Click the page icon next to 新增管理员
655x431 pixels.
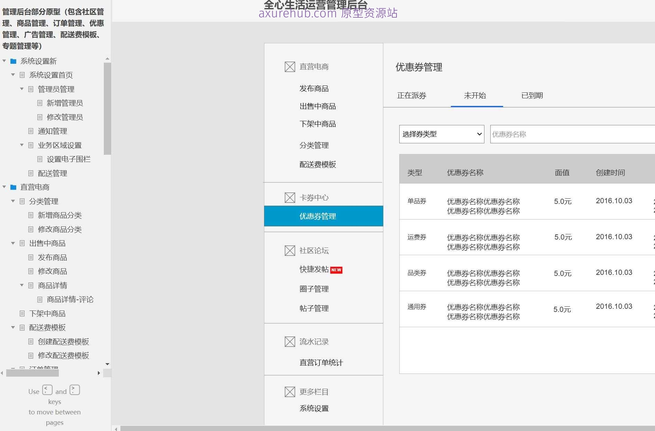(x=40, y=103)
